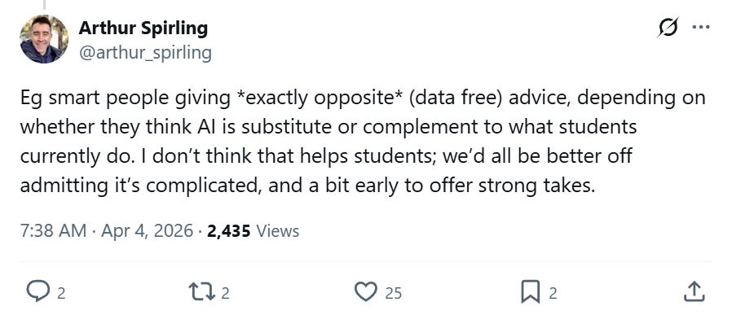Image resolution: width=732 pixels, height=315 pixels.
Task: Bookmark the tweet using the bookmark icon
Action: tap(531, 292)
